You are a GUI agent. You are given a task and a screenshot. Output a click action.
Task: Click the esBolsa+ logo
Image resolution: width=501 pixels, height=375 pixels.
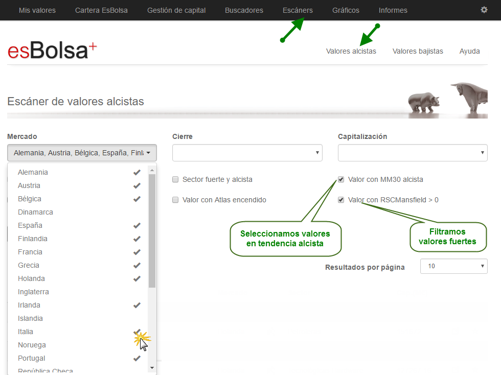(52, 51)
